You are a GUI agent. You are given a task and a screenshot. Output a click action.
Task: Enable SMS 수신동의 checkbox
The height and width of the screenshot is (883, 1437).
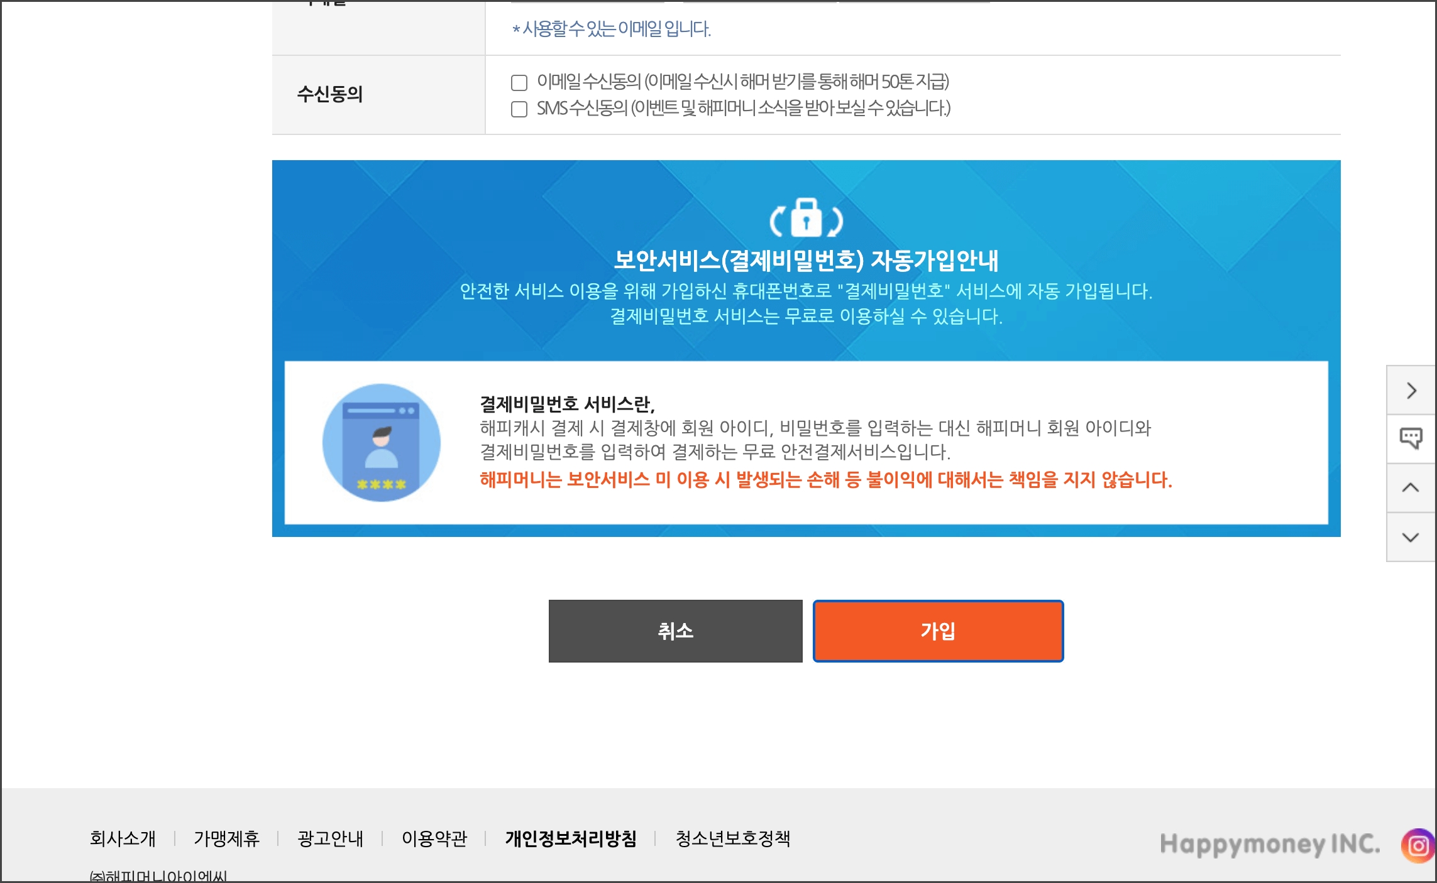(x=519, y=109)
